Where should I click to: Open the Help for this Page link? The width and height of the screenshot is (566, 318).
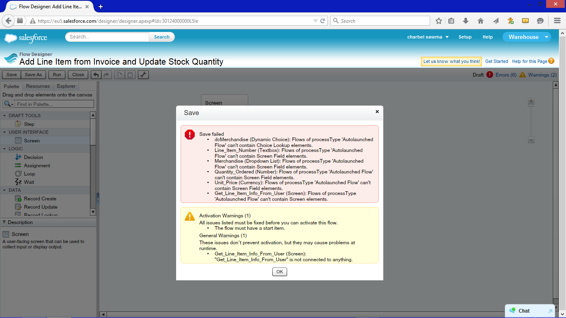530,61
